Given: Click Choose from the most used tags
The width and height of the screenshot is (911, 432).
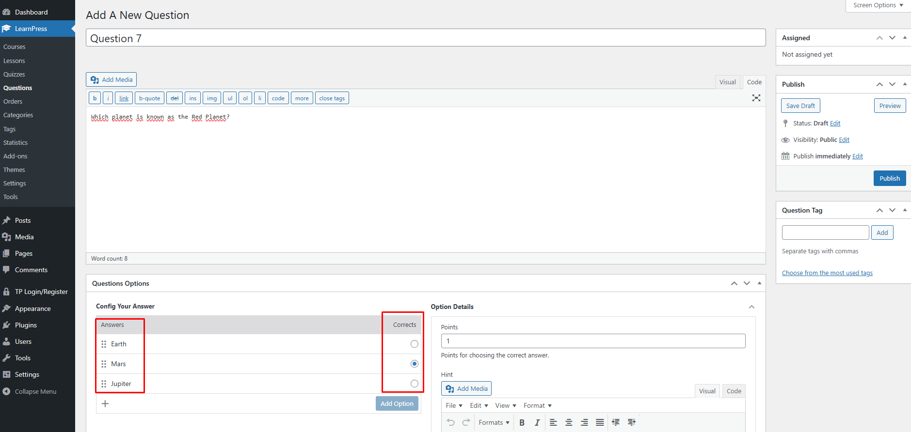Looking at the screenshot, I should click(x=827, y=273).
